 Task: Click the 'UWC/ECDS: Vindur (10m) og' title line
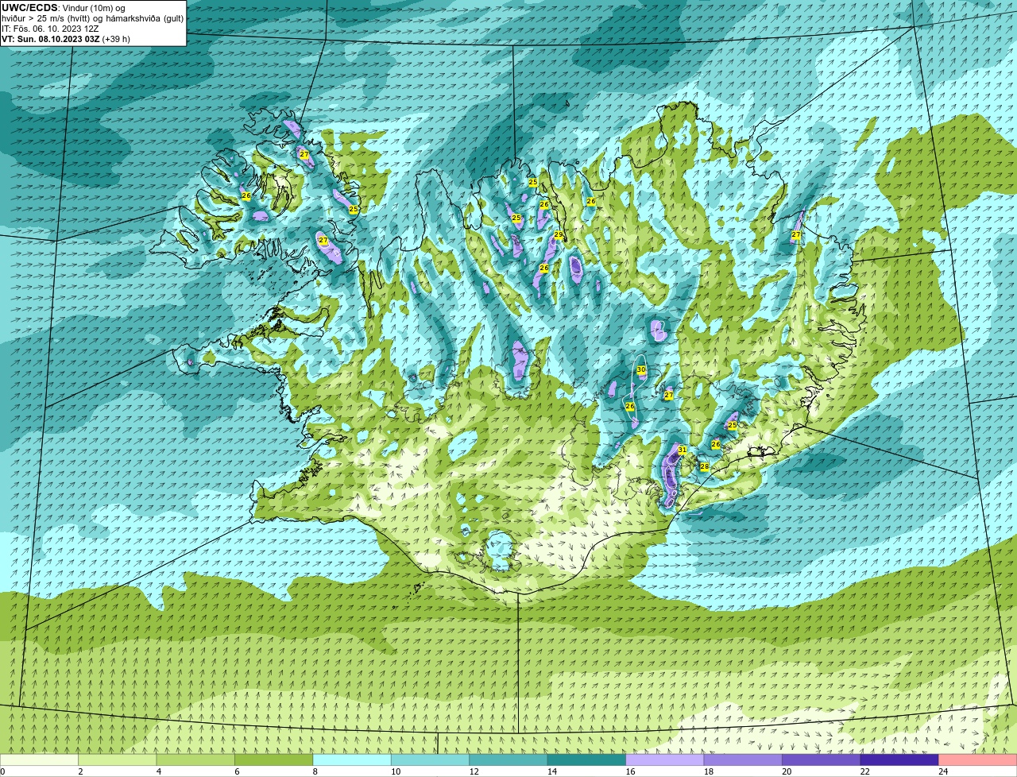pos(64,8)
